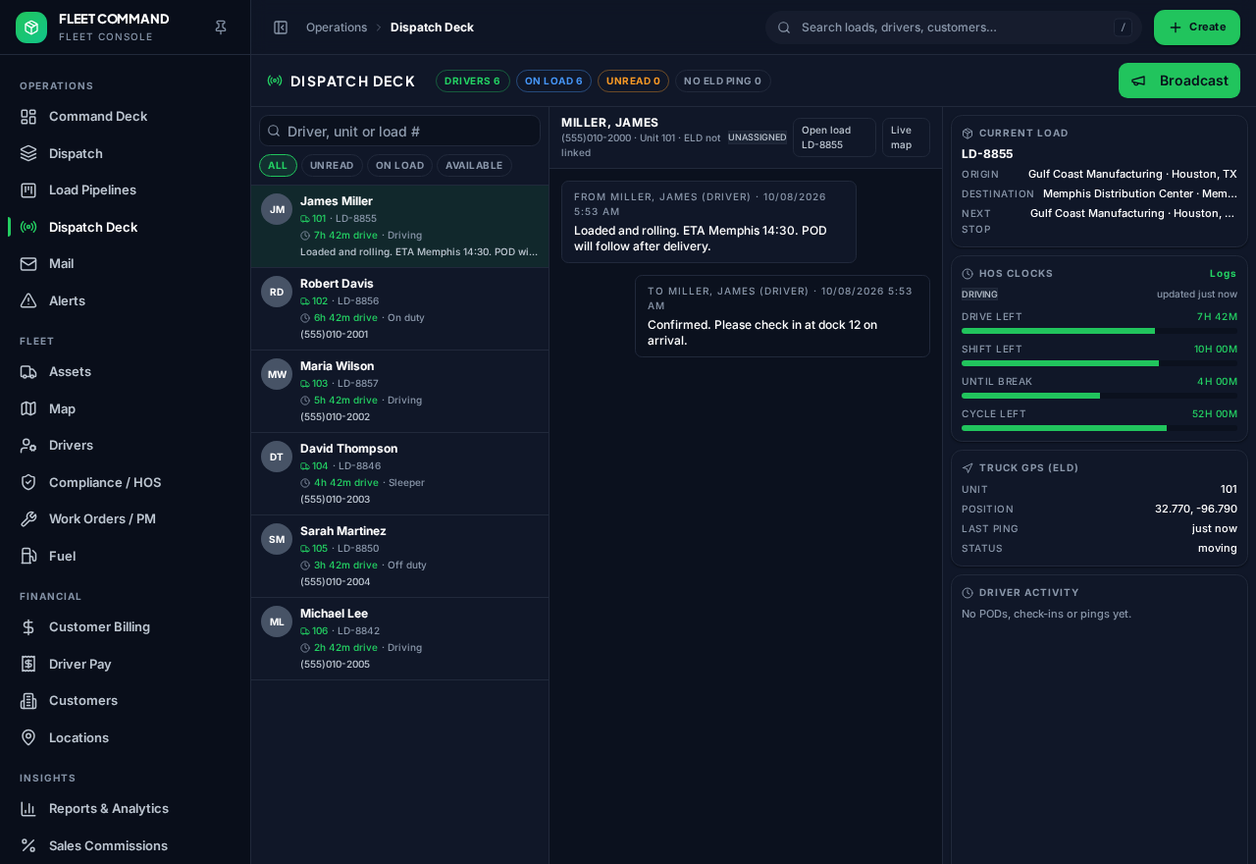Screen dimensions: 1256x864
Task: Click the Fleet Command logo icon
Action: [x=31, y=27]
